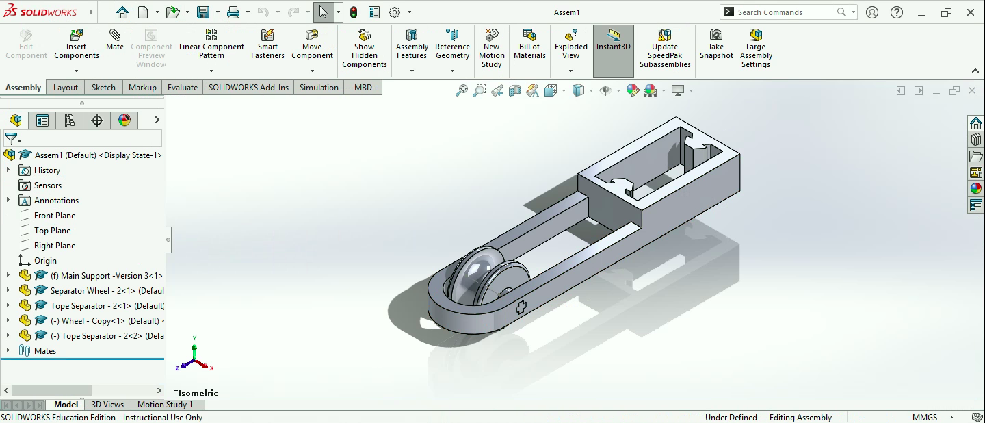Viewport: 985px width, 423px height.
Task: Open the Simulation tab
Action: click(319, 88)
